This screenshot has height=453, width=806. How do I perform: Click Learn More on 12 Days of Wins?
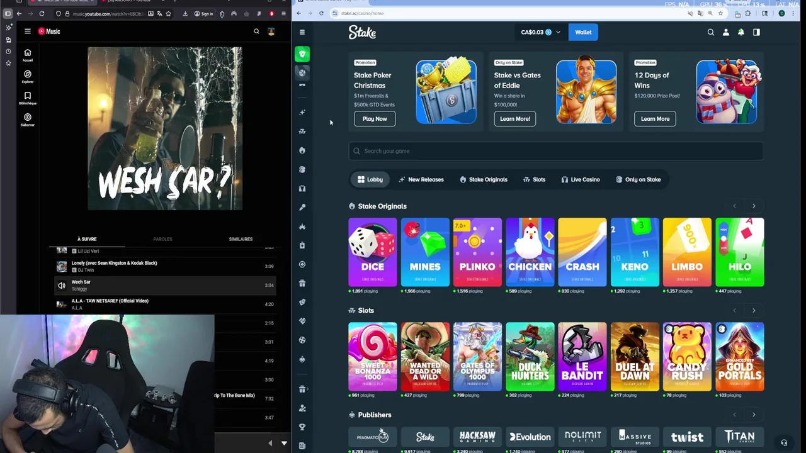pyautogui.click(x=656, y=119)
